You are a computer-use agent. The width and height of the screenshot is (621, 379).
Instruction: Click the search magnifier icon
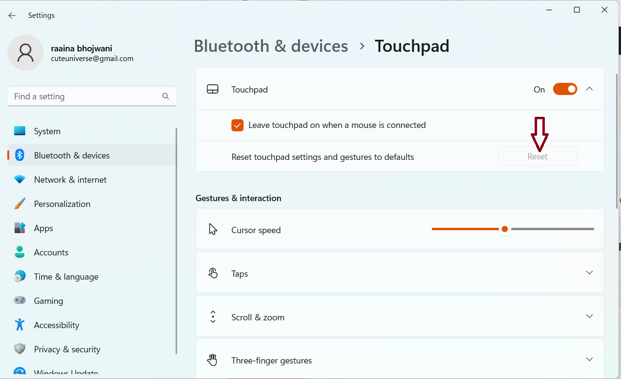pyautogui.click(x=165, y=96)
